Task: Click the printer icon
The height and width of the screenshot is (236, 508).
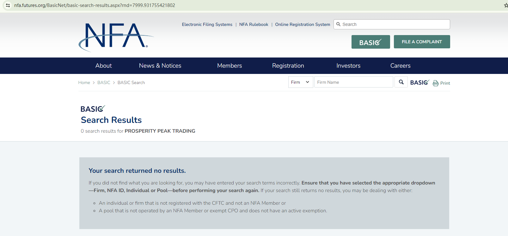Action: click(x=436, y=83)
